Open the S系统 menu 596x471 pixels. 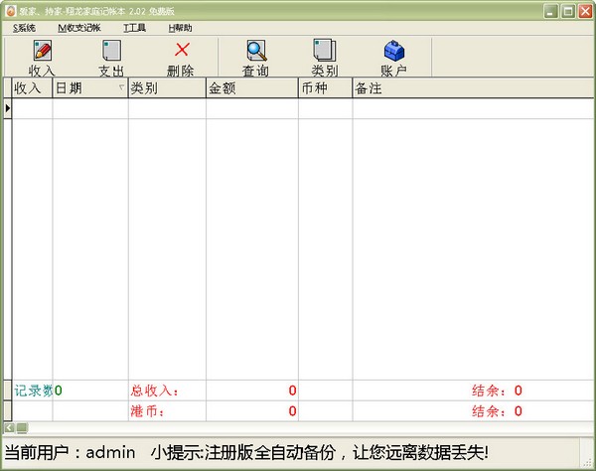[x=24, y=28]
